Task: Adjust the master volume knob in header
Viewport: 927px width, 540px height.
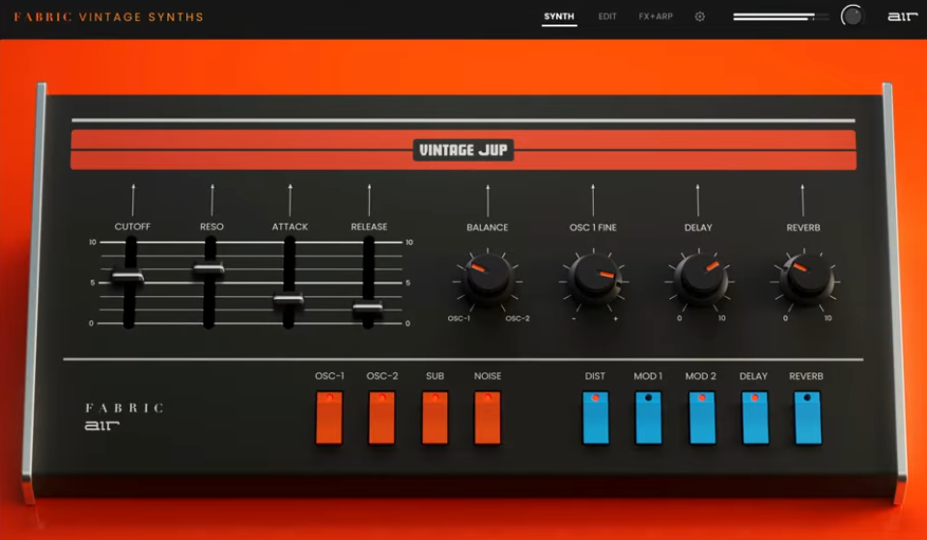Action: (852, 16)
